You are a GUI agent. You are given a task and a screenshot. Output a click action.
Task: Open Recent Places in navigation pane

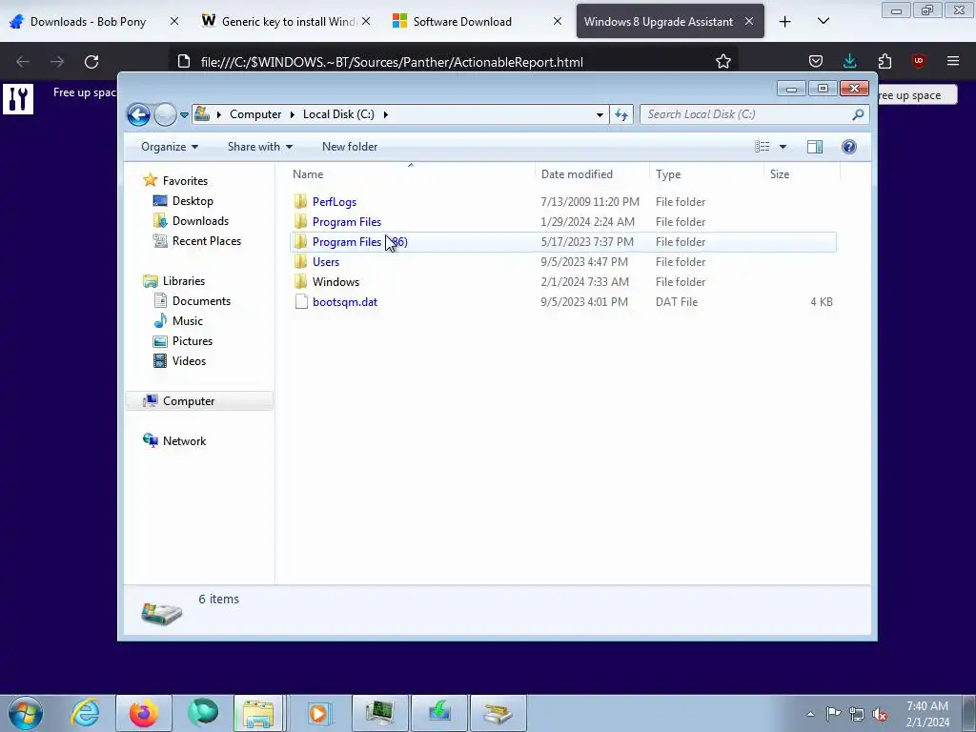tap(206, 241)
